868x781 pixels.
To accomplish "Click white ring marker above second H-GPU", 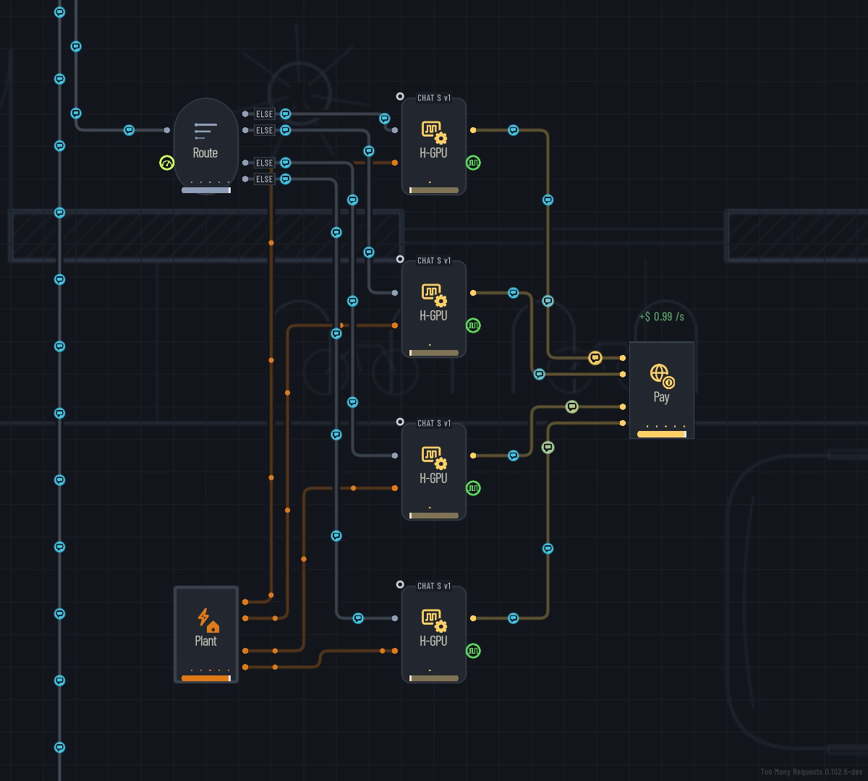I will 400,259.
